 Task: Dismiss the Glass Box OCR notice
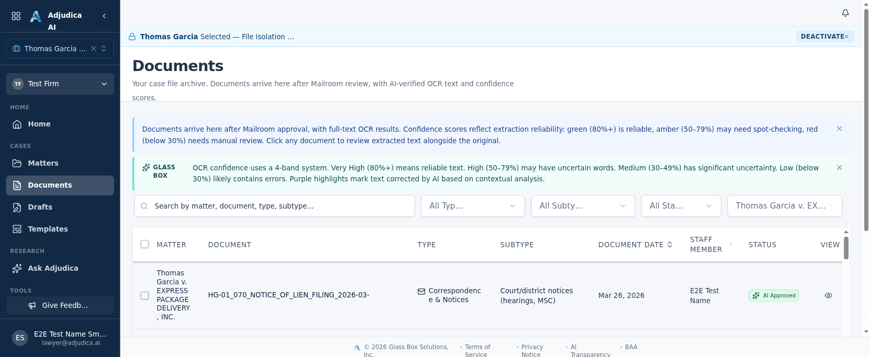click(x=839, y=168)
